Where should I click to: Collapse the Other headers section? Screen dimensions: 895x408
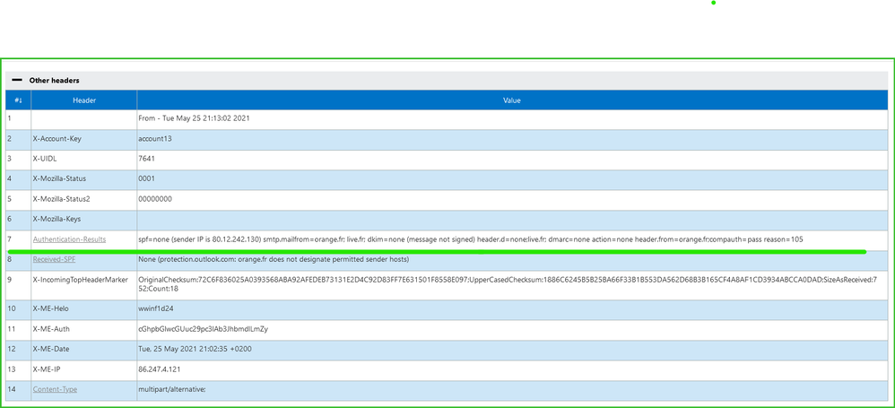(16, 81)
